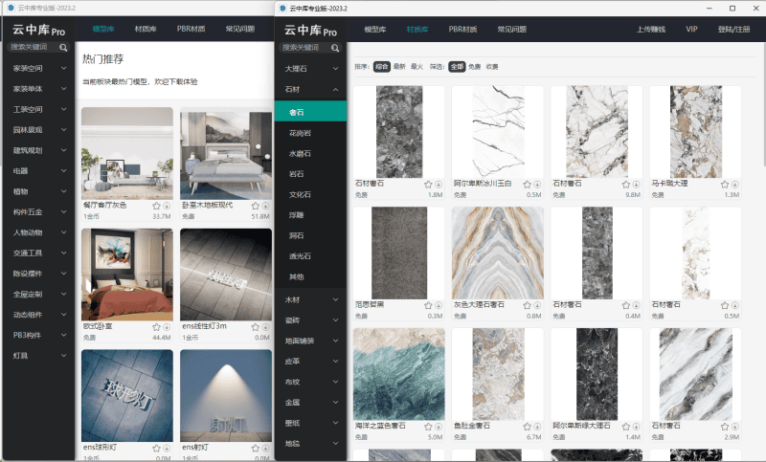The image size is (766, 462).
Task: Favorite the 范思哲黑 material
Action: point(428,305)
